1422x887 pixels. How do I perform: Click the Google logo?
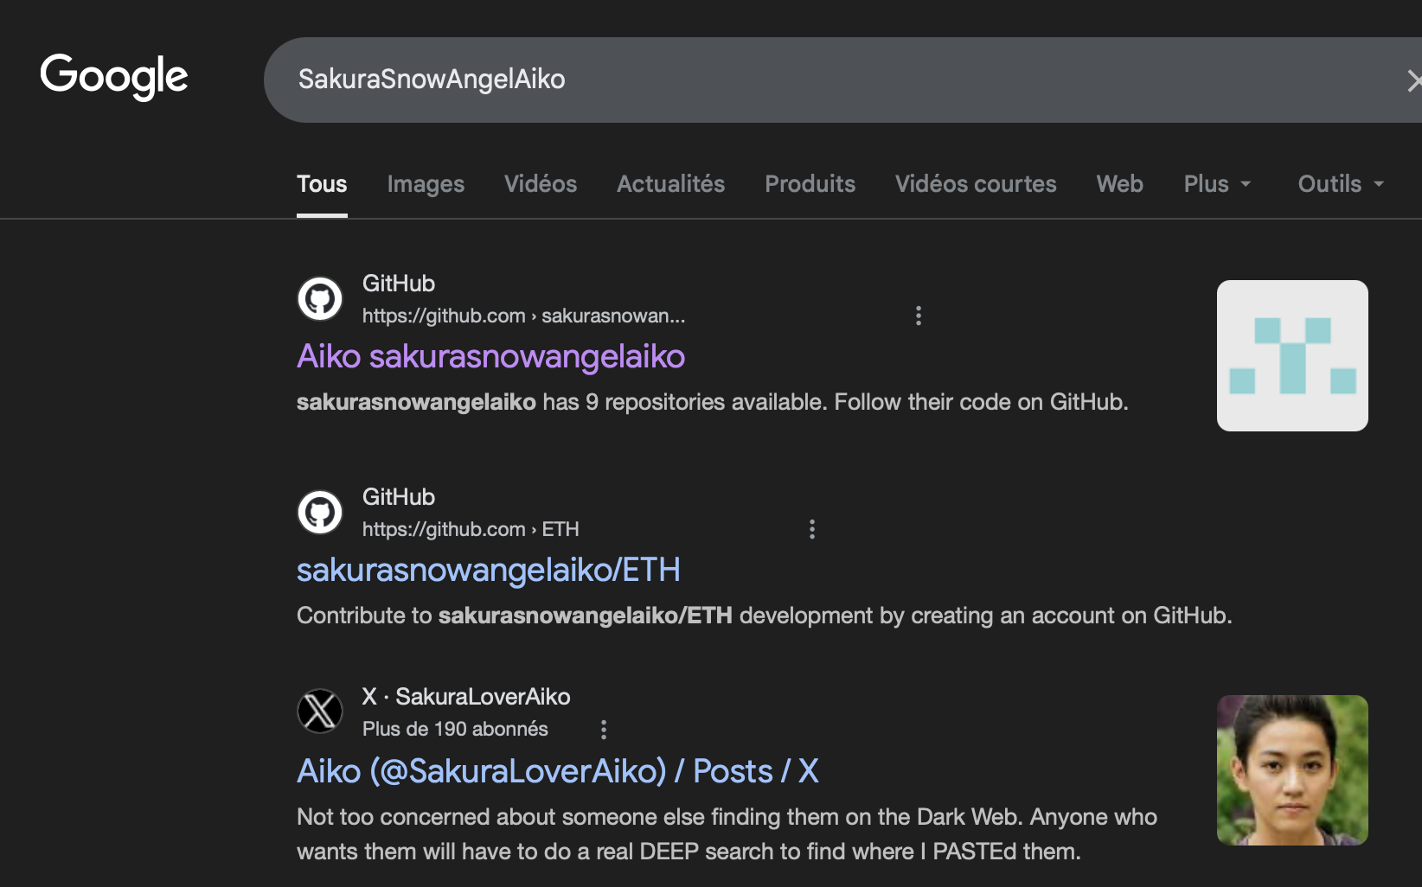pos(114,77)
